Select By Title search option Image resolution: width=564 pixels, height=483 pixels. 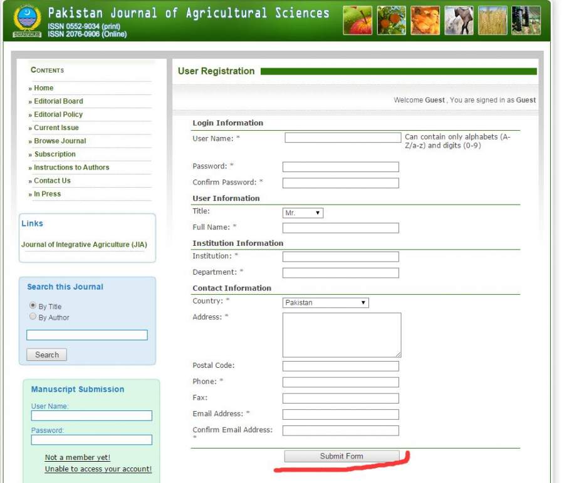coord(33,305)
